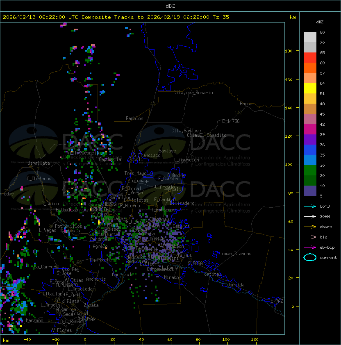Select the bright yellow legend swatch

[310, 88]
